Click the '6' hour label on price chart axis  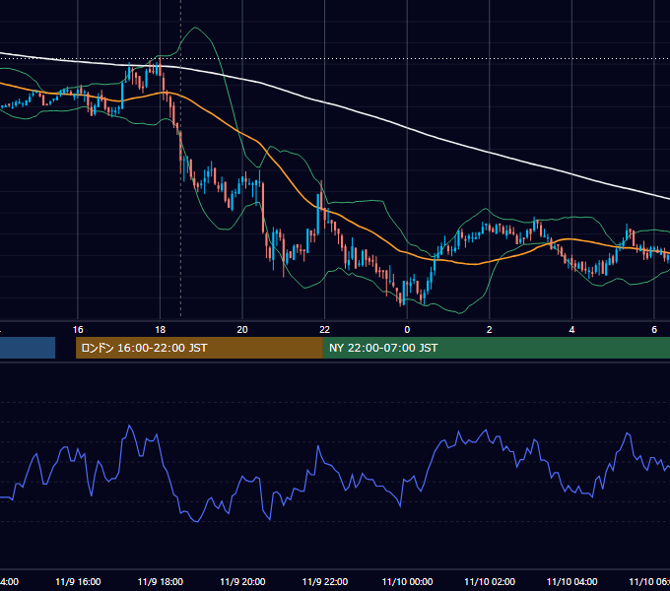point(654,330)
